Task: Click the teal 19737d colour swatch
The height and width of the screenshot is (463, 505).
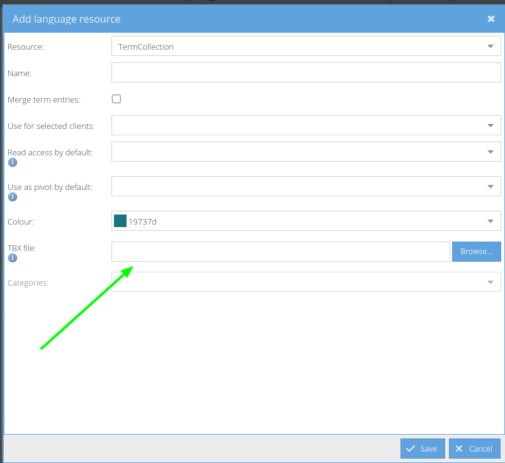Action: (120, 221)
